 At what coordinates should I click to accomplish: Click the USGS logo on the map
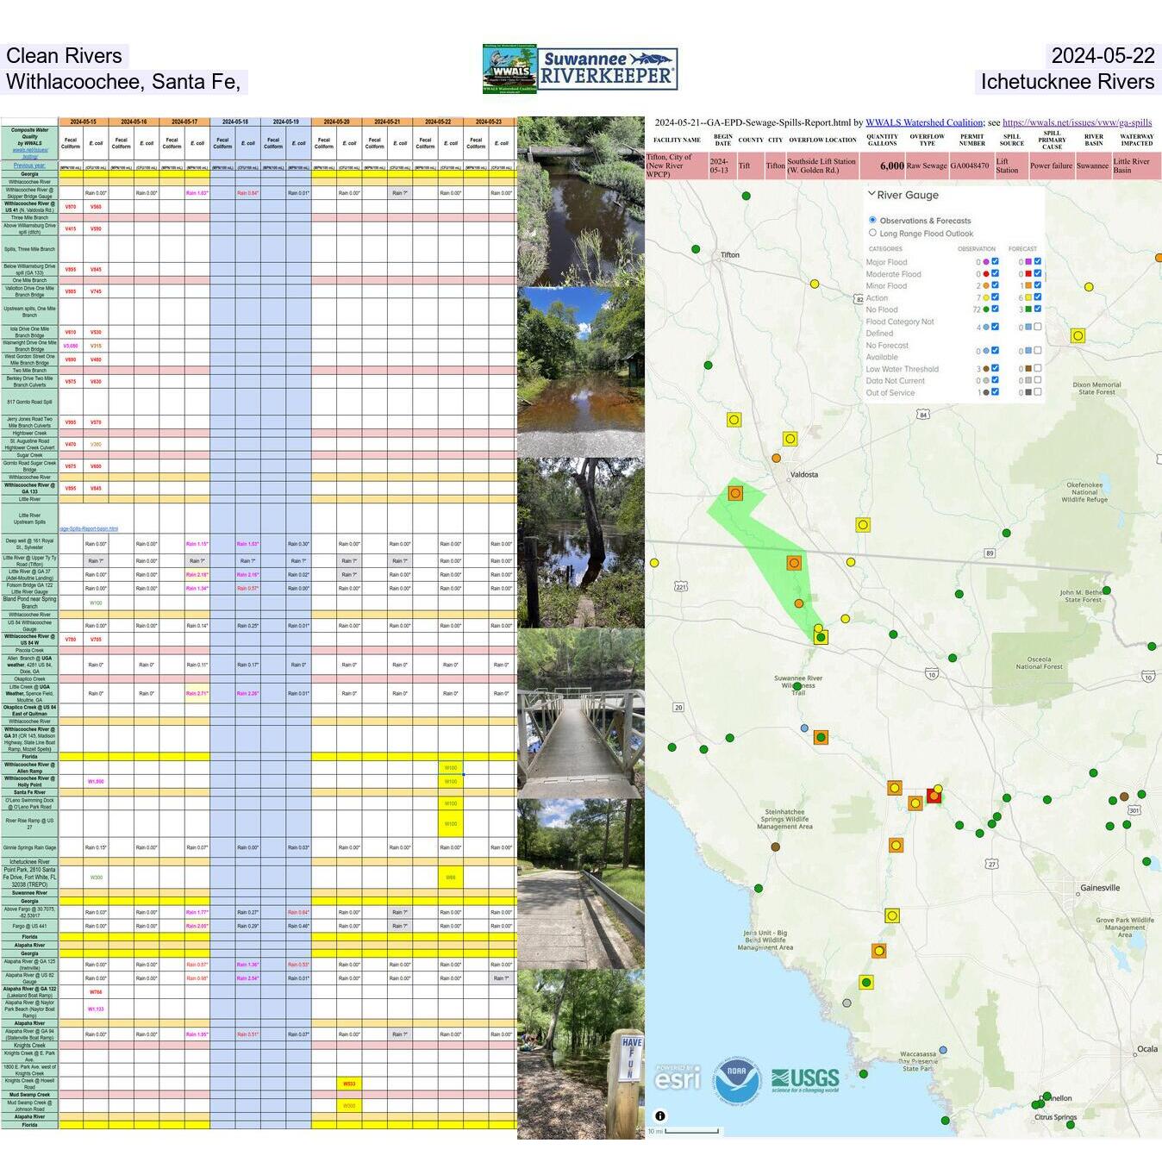pos(805,1079)
